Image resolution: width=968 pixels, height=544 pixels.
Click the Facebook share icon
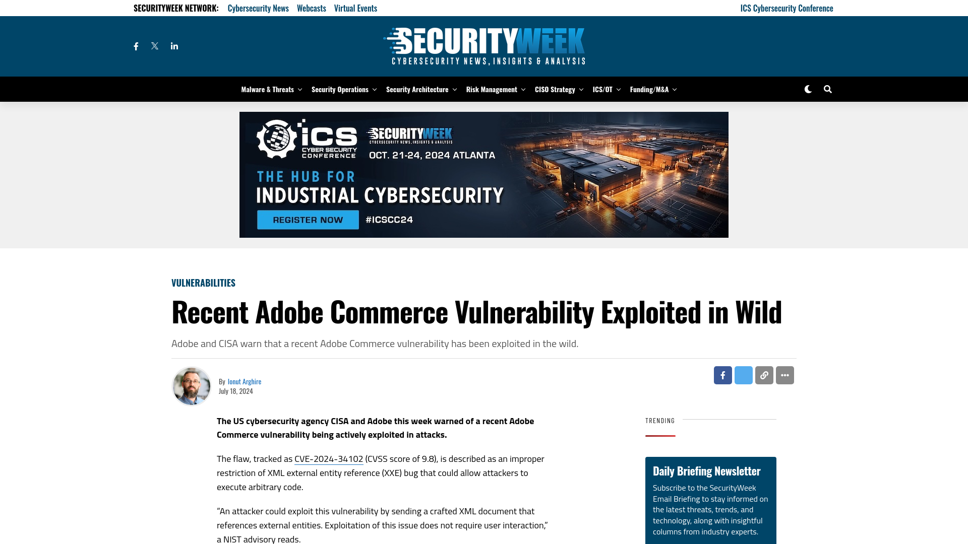point(722,375)
